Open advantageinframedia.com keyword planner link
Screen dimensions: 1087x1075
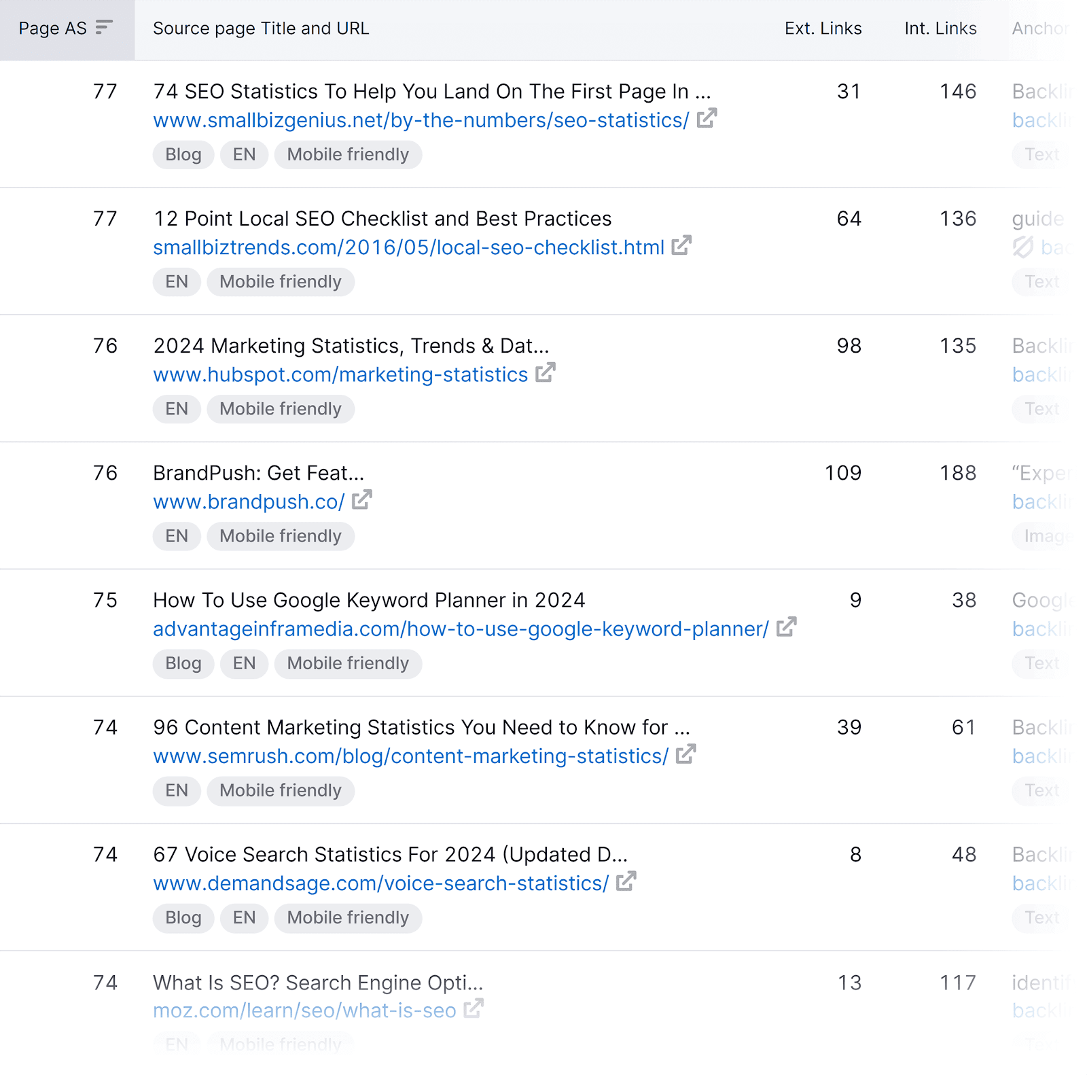461,629
